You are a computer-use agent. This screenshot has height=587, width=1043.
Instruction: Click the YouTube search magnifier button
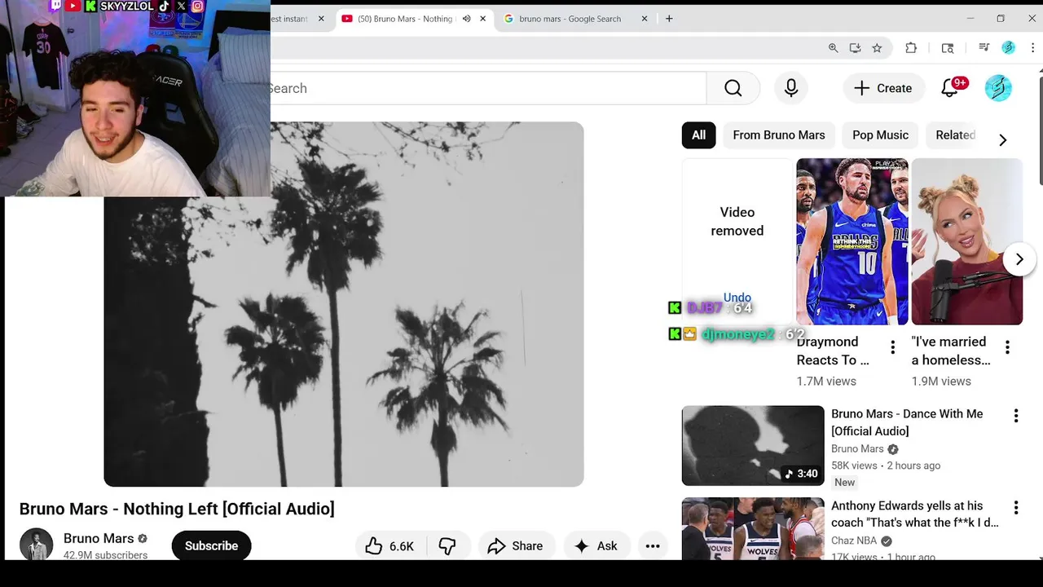(733, 88)
